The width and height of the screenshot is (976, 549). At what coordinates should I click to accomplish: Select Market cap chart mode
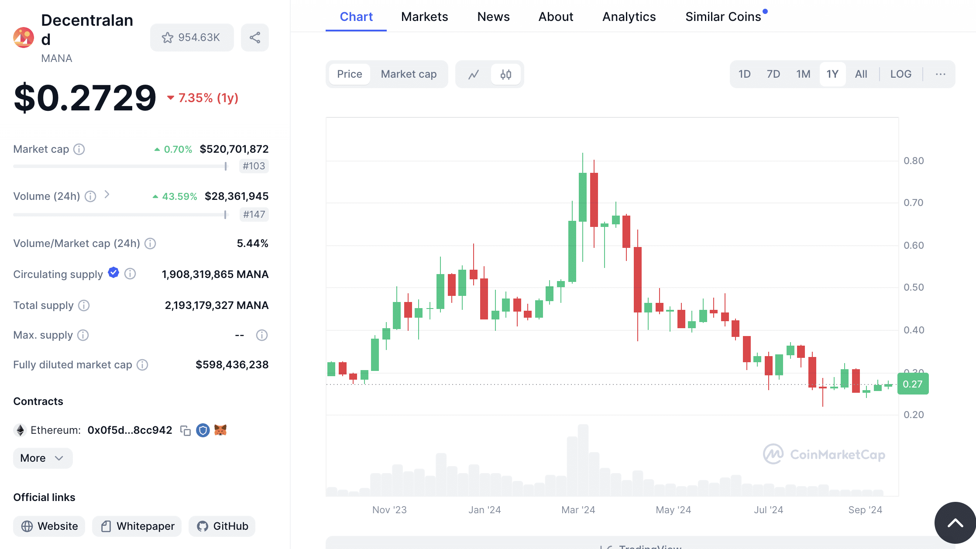click(409, 74)
